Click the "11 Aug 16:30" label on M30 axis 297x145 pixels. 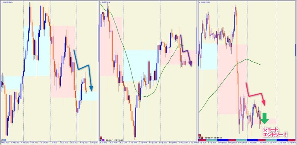point(272,142)
